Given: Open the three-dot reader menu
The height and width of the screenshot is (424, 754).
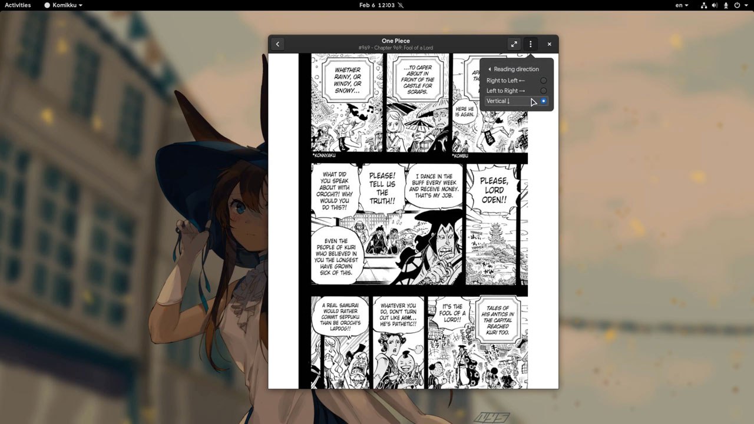Looking at the screenshot, I should [x=531, y=44].
